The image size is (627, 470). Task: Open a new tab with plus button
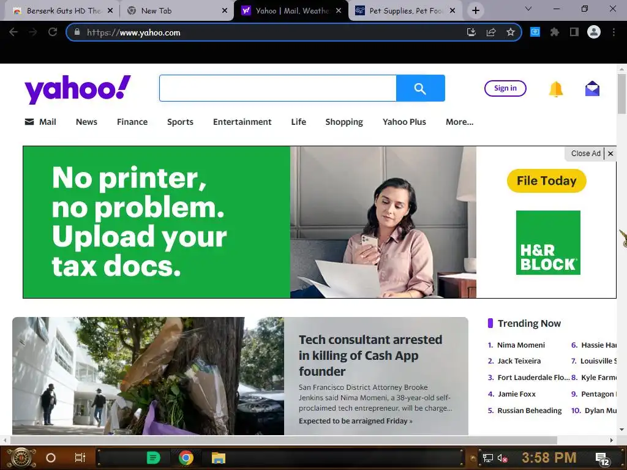[x=475, y=10]
